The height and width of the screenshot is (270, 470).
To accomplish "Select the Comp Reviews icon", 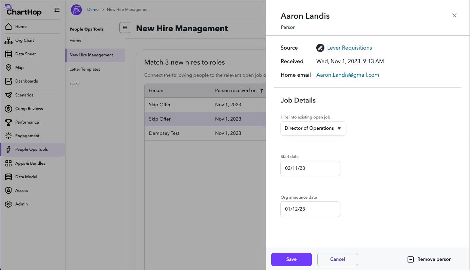I will click(8, 108).
